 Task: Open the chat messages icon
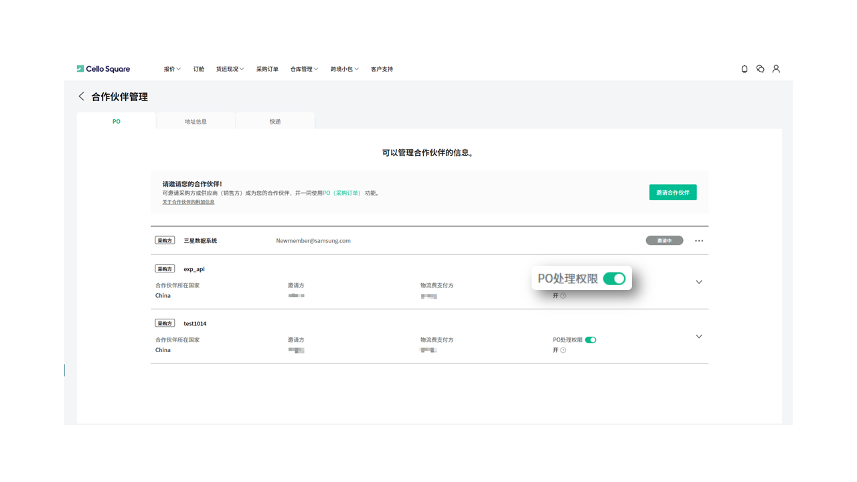point(760,69)
